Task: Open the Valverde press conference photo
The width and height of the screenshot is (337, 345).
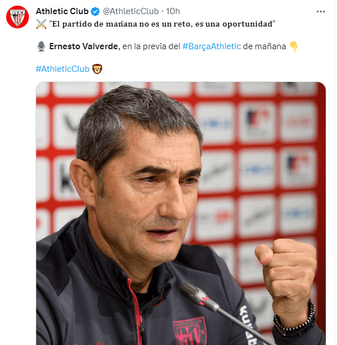Action: (180, 213)
